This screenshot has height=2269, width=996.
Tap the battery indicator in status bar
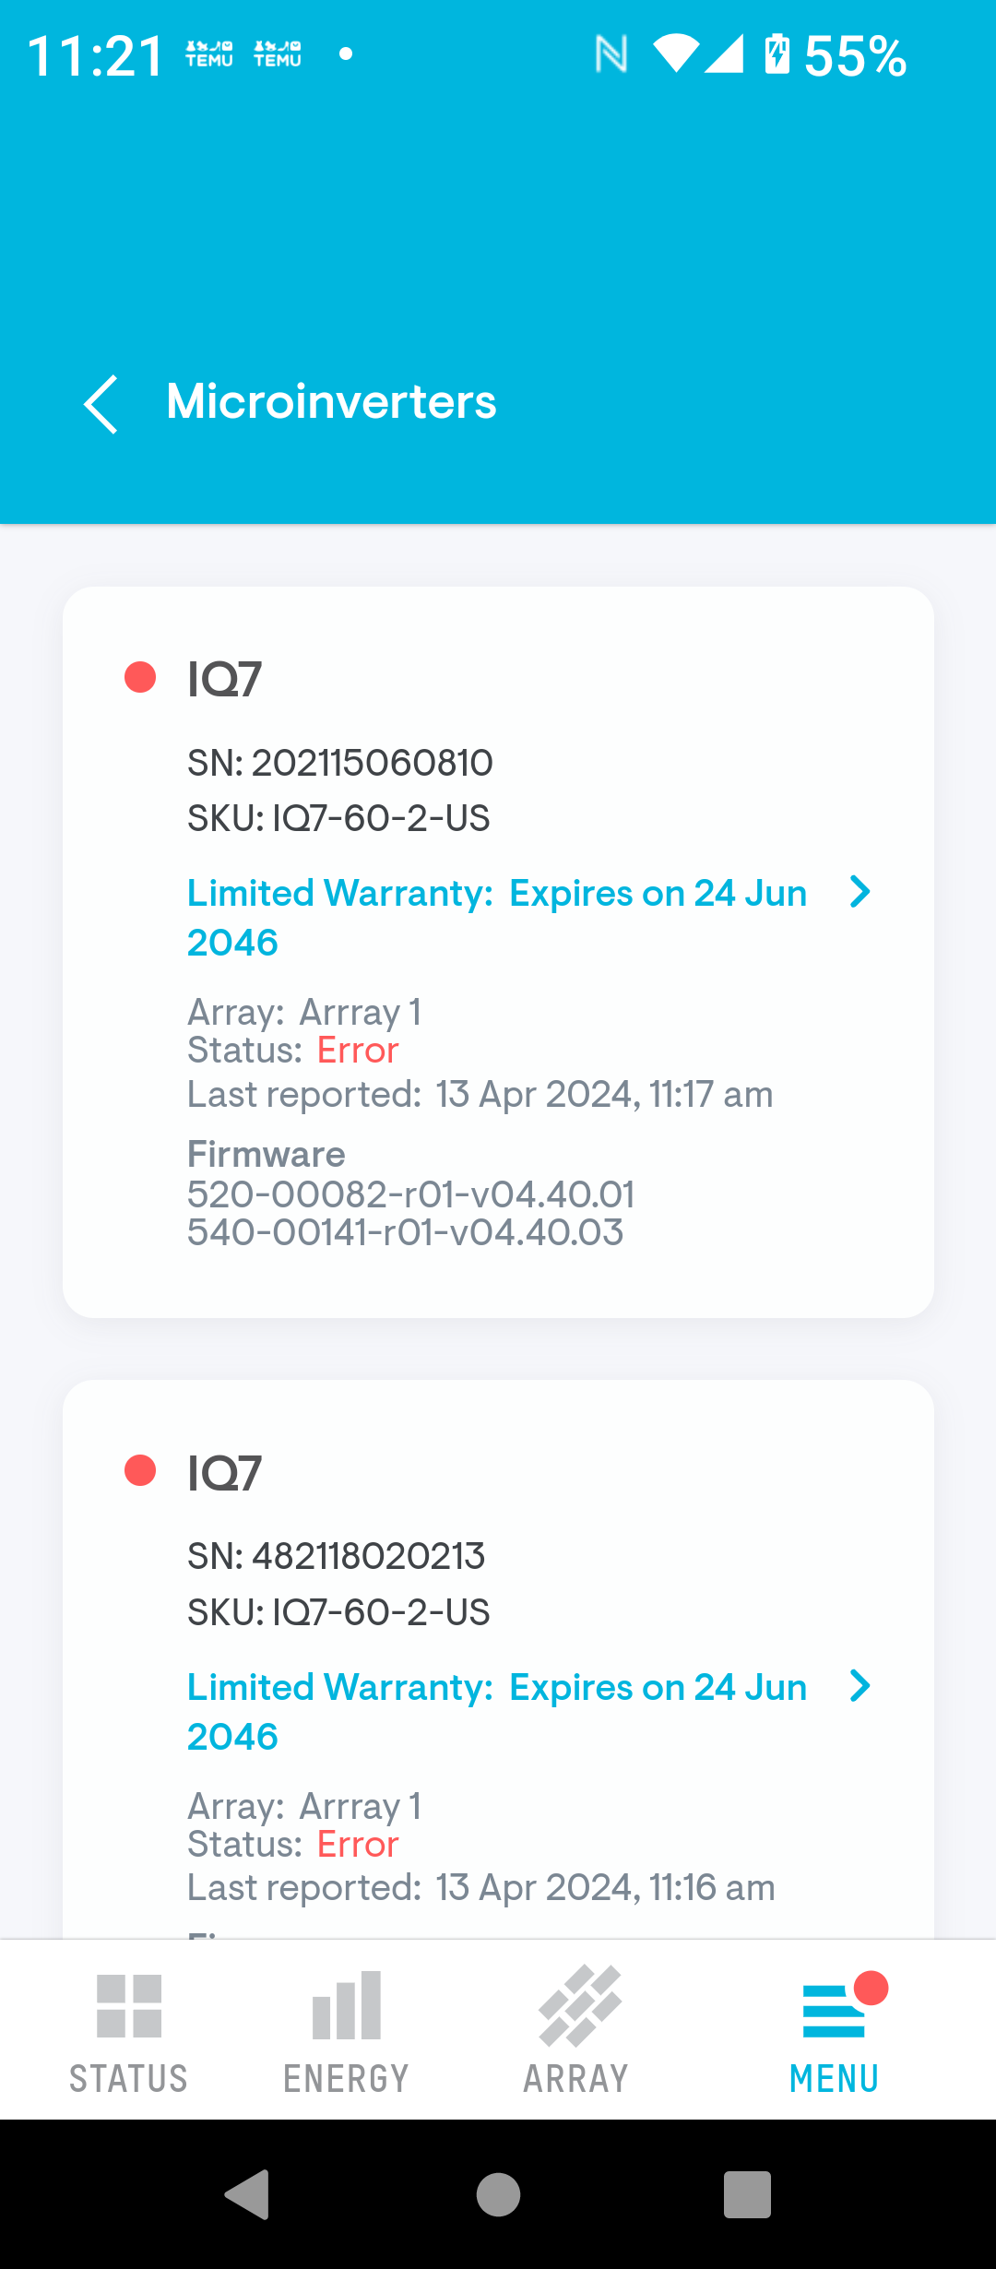click(777, 54)
